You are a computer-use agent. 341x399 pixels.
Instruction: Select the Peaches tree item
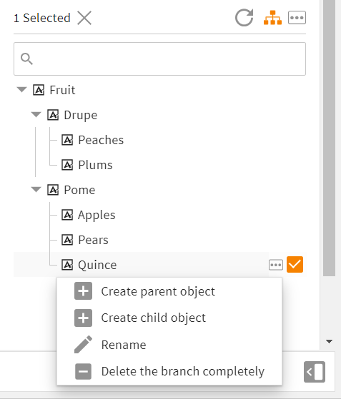(x=92, y=140)
